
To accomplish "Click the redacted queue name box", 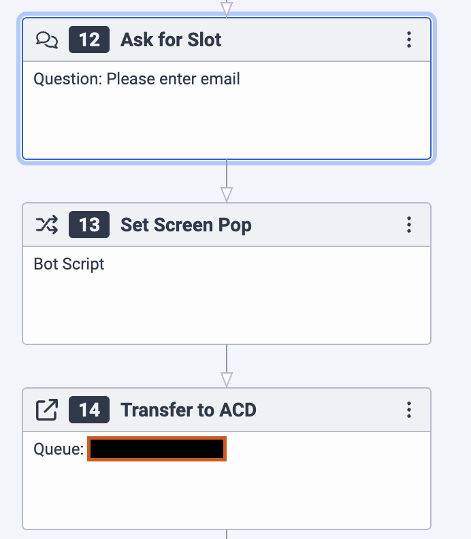I will pyautogui.click(x=157, y=448).
